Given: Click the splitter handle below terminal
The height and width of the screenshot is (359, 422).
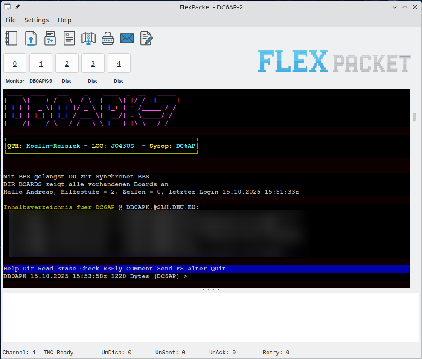Looking at the screenshot, I should coord(211,290).
